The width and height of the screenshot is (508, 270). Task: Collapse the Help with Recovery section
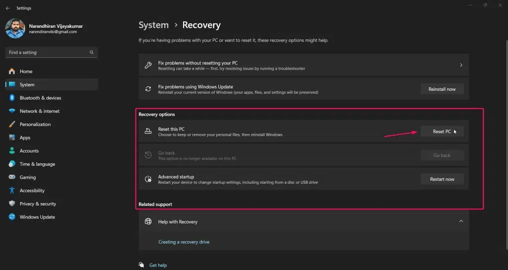pyautogui.click(x=461, y=221)
